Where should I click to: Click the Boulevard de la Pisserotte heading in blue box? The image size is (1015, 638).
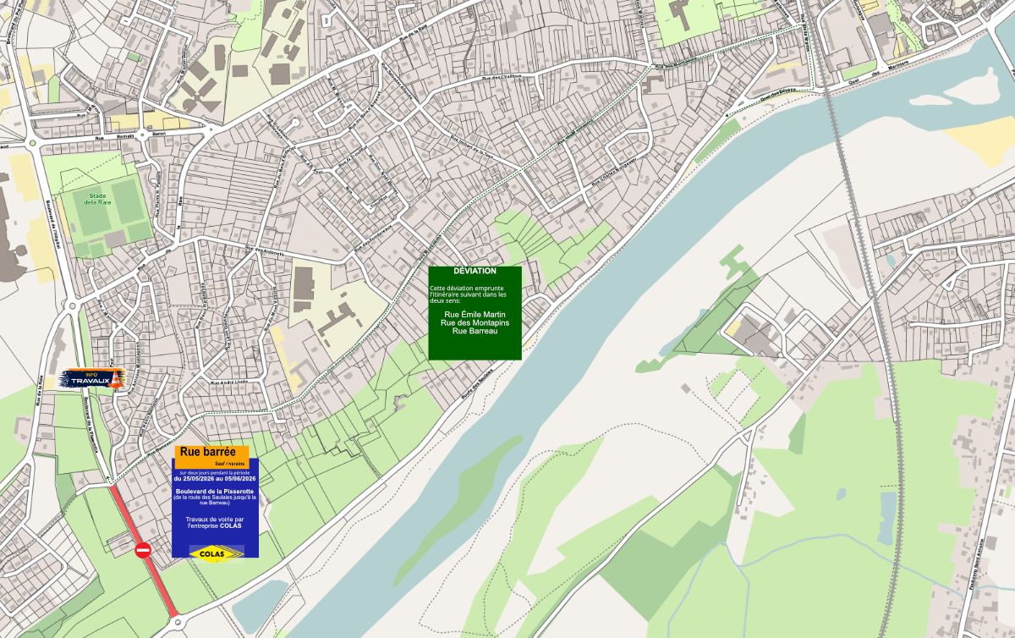(215, 491)
